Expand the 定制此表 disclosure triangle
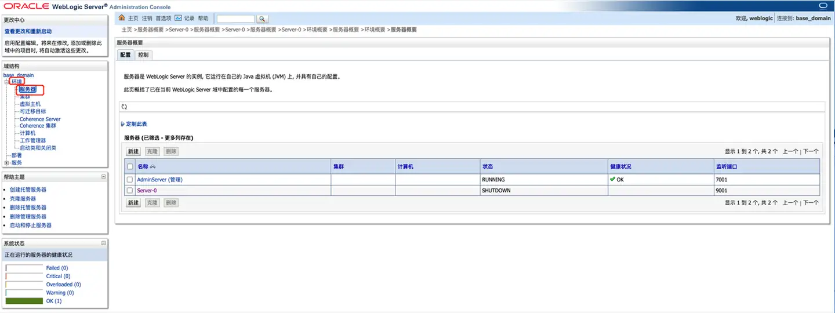Image resolution: width=835 pixels, height=313 pixels. click(122, 124)
